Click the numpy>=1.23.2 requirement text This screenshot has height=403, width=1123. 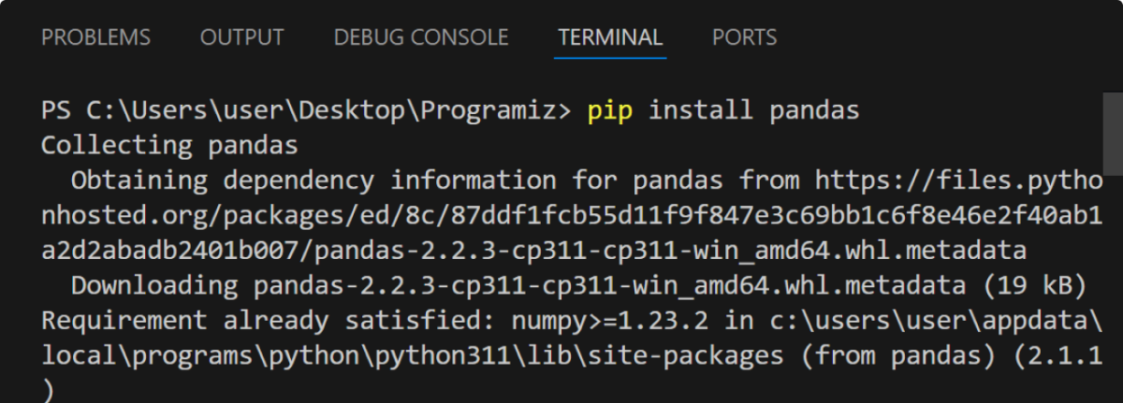(x=618, y=321)
